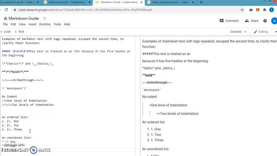Screen dimensions: 277x156
Task: Open the MetaMask fox extension
Action: tap(258, 10)
